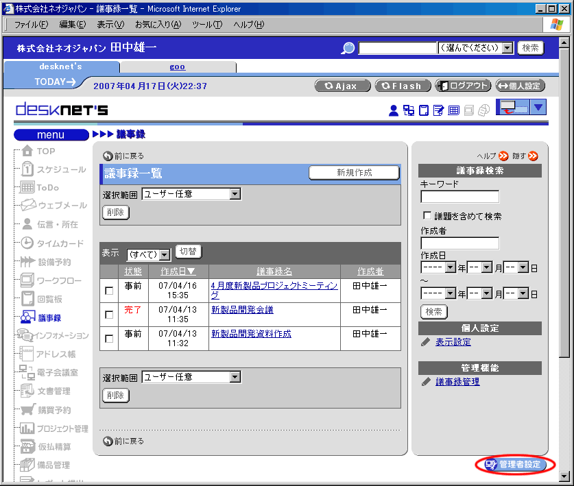This screenshot has width=574, height=486.
Task: Expand the window layout dropdown arrow
Action: [538, 107]
